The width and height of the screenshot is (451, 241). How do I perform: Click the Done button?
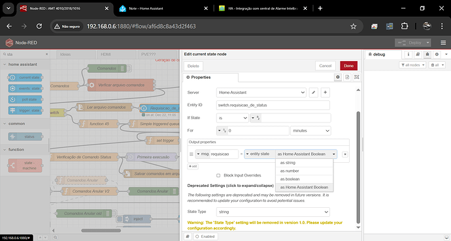point(348,66)
